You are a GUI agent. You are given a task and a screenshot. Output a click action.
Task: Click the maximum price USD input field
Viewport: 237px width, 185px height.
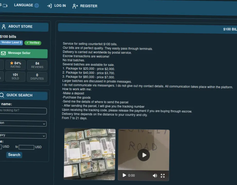pos(27,147)
